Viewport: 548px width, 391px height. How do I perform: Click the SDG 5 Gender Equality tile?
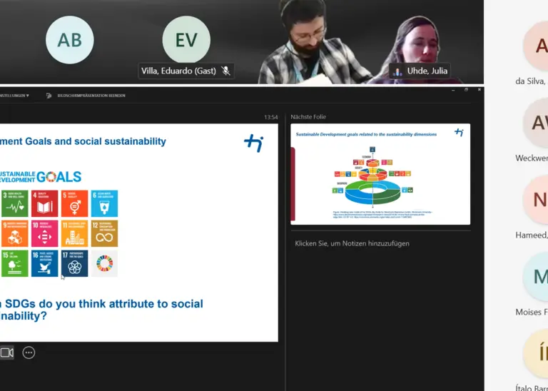point(74,203)
